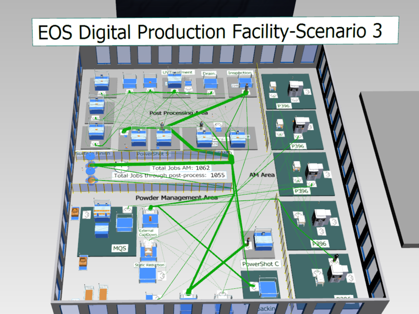Select the AM Area label
This screenshot has height=314, width=419.
click(x=262, y=175)
